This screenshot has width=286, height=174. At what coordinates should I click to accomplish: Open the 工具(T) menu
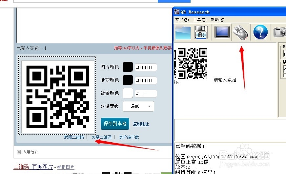pos(199,19)
